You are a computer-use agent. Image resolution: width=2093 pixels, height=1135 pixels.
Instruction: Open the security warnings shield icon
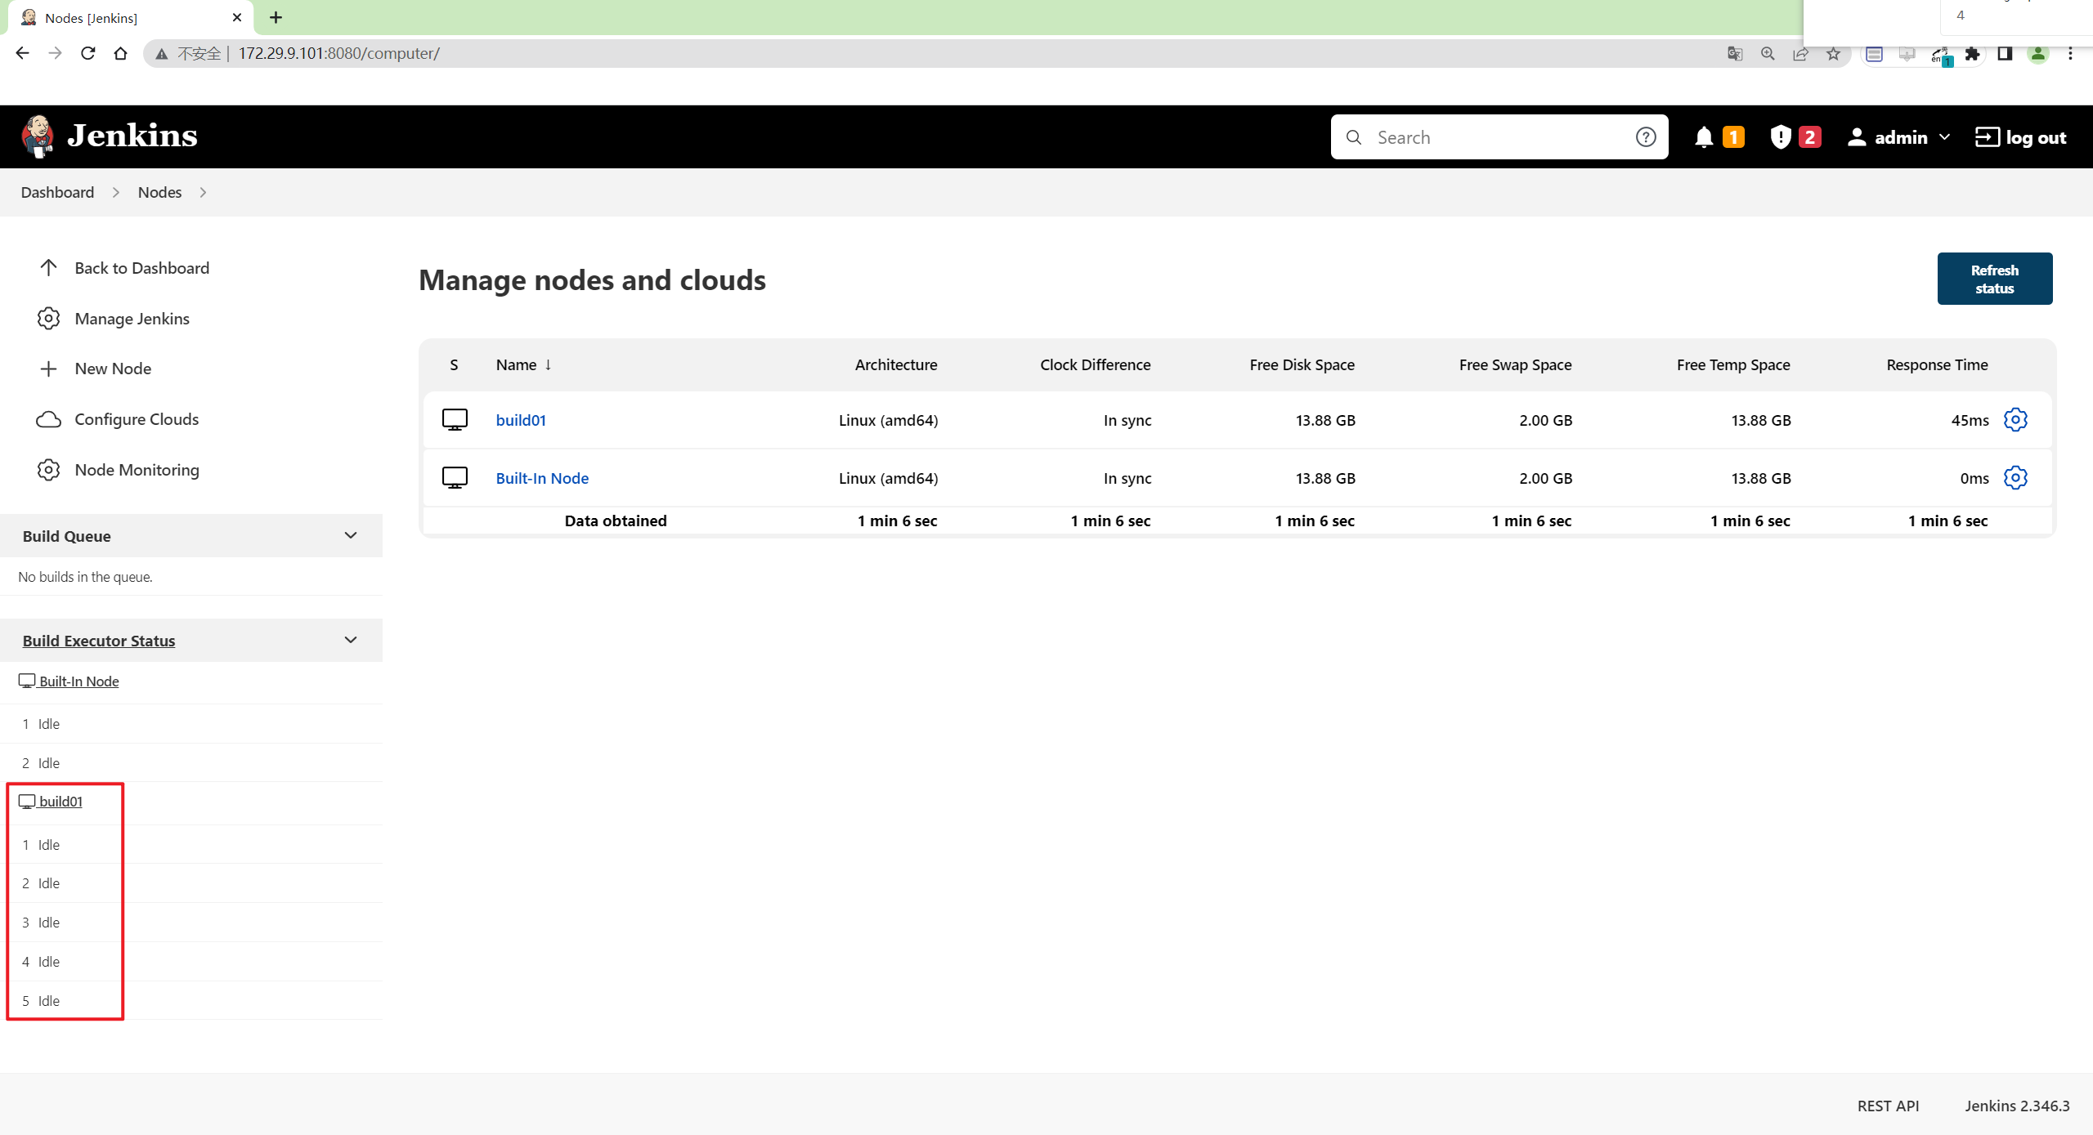click(1780, 137)
